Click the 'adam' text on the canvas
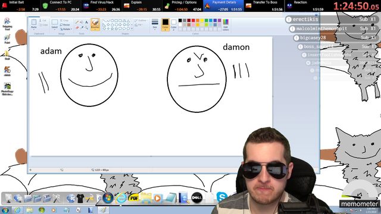Screen dimensions: 381x214 click(x=51, y=51)
